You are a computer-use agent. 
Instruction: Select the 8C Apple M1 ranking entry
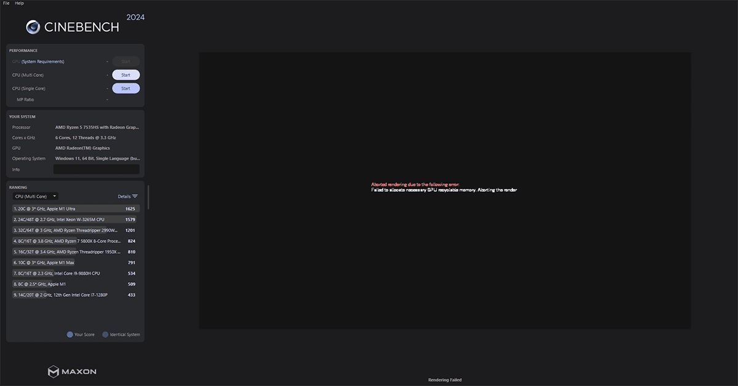(76, 284)
